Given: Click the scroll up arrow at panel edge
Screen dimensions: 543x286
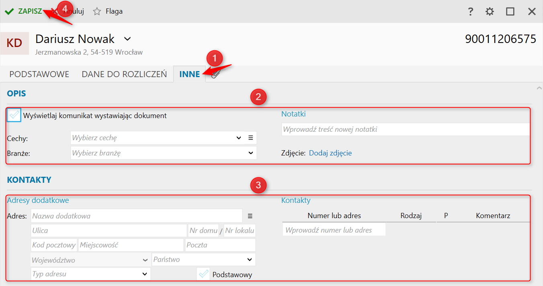Looking at the screenshot, I should tap(539, 88).
